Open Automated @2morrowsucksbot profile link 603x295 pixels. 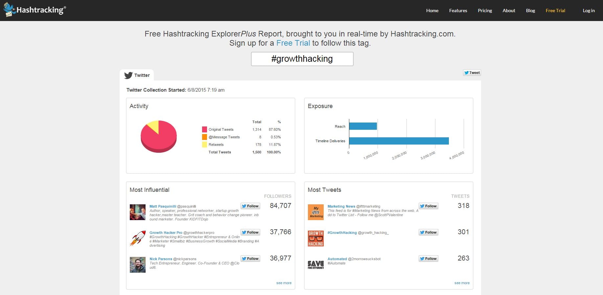pos(337,259)
